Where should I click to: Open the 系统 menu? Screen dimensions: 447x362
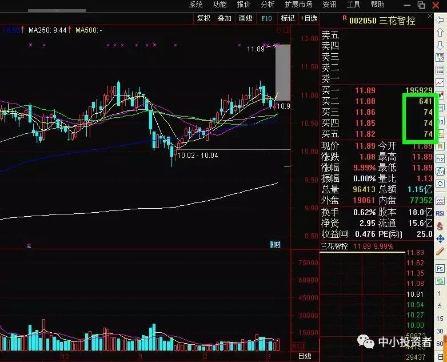196,5
